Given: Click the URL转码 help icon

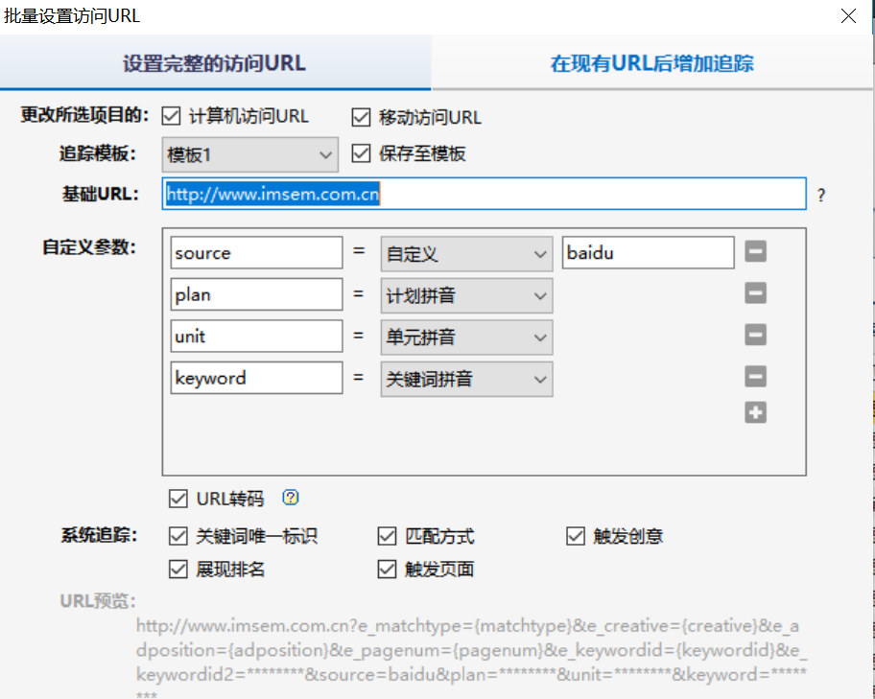Looking at the screenshot, I should [x=290, y=498].
